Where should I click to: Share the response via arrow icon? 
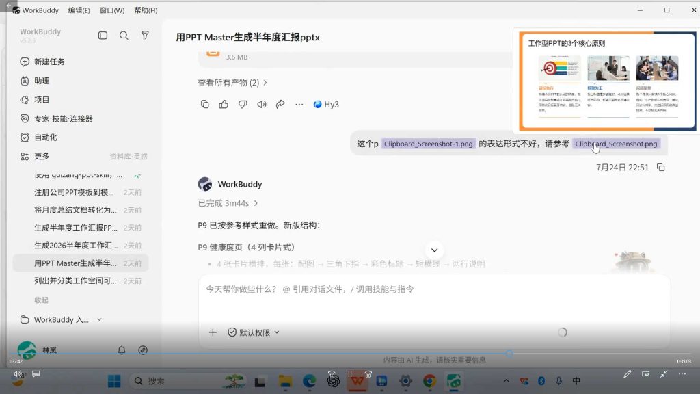[x=280, y=104]
